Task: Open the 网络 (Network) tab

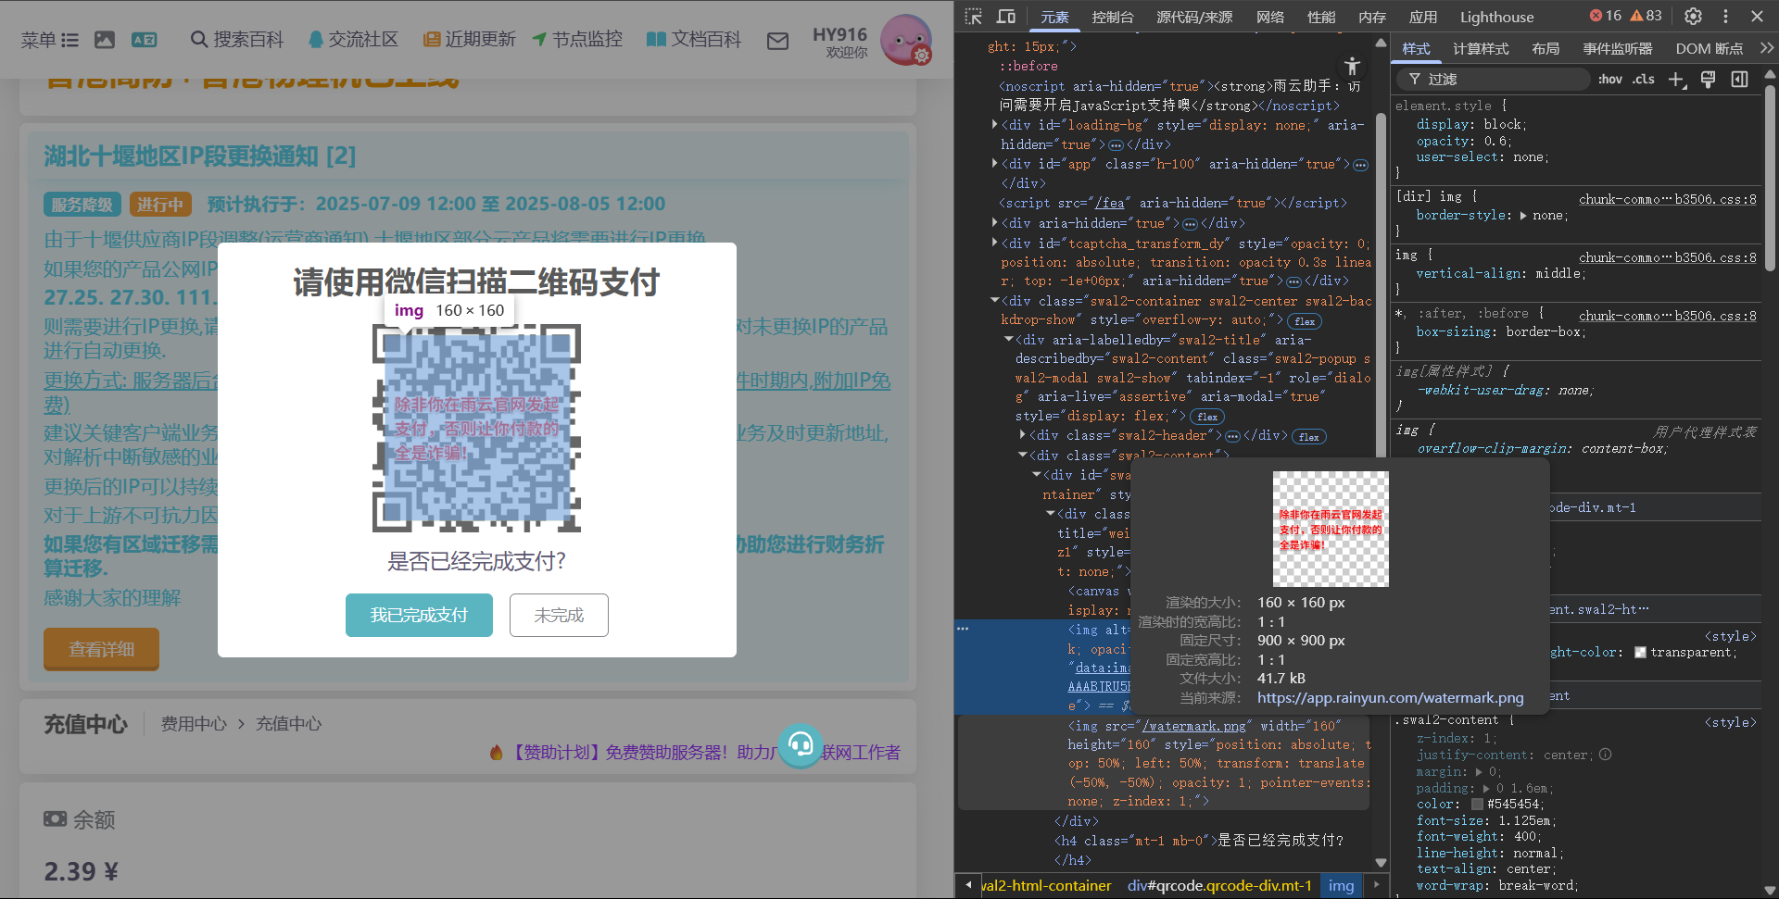Action: pyautogui.click(x=1269, y=17)
